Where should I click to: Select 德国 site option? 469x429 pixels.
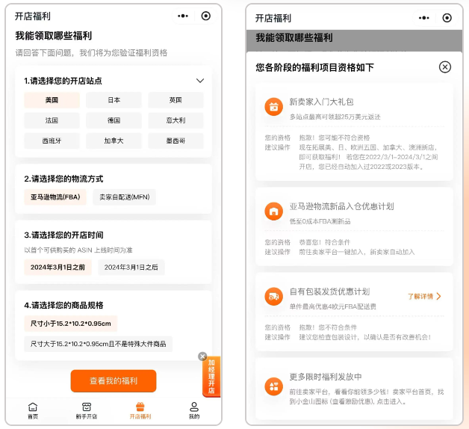(114, 120)
